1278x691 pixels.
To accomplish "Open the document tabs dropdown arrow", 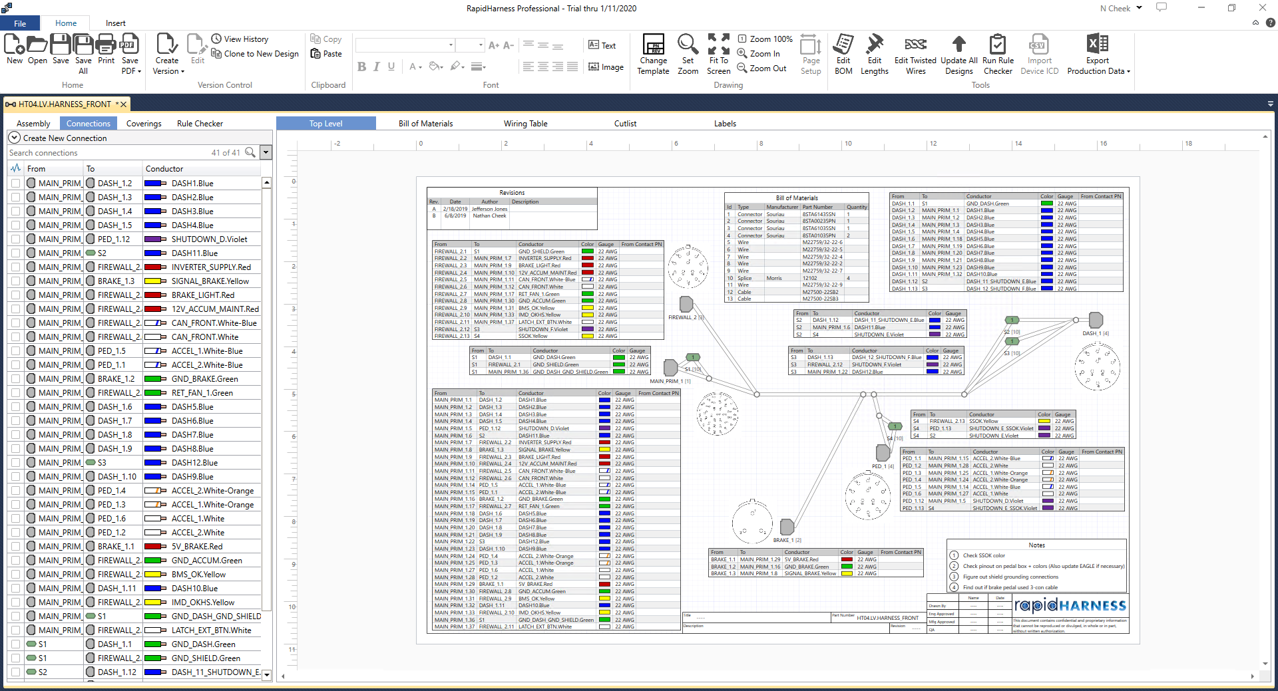I will (x=1271, y=104).
